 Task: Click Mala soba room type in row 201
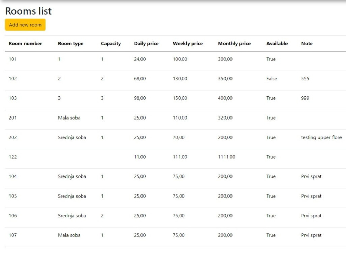[x=69, y=118]
